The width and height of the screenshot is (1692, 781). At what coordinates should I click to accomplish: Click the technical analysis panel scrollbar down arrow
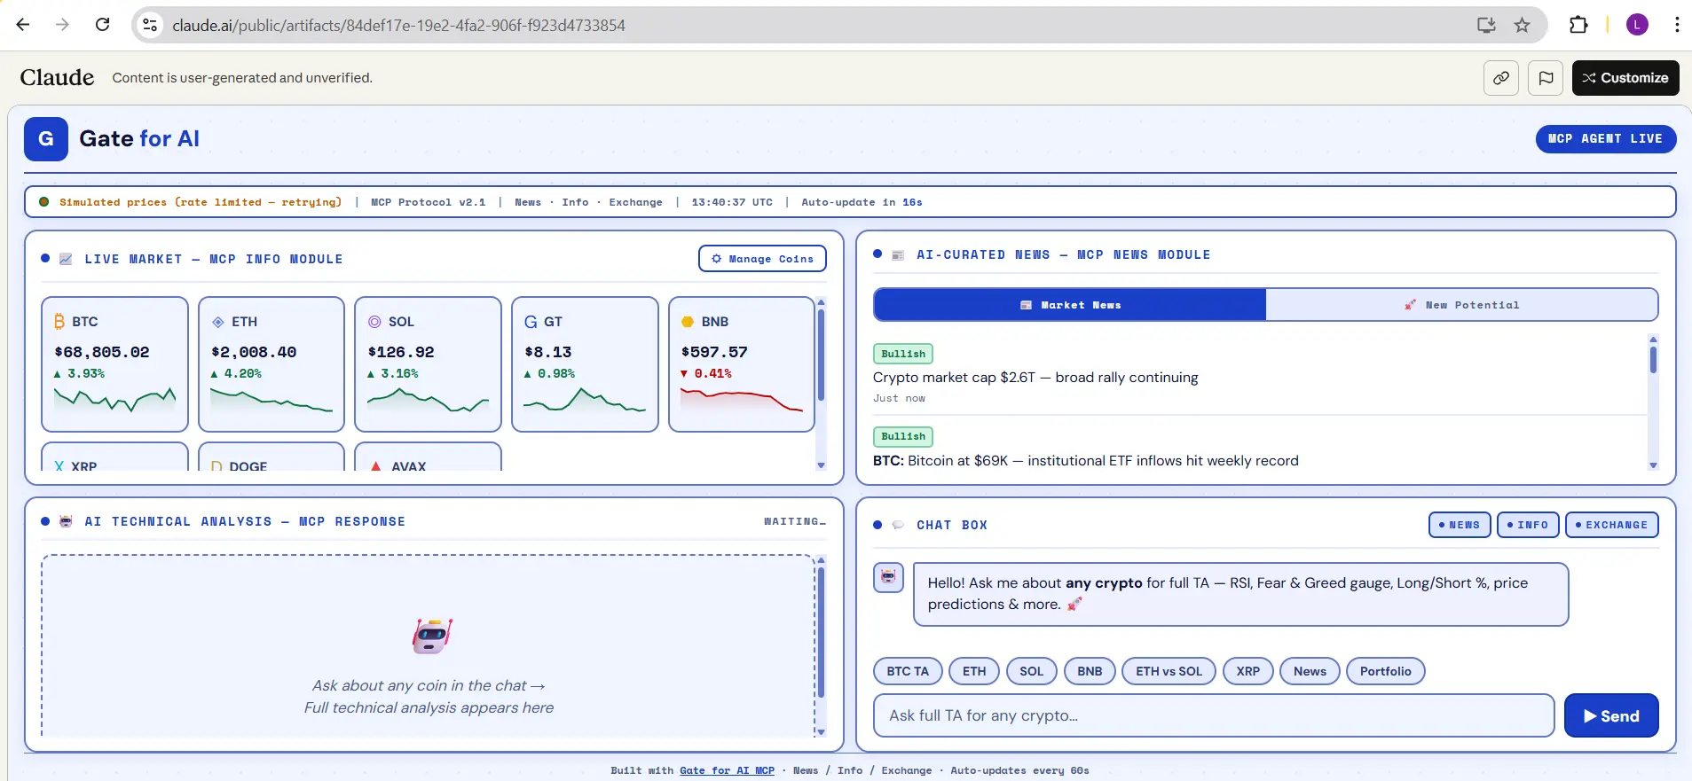coord(821,732)
